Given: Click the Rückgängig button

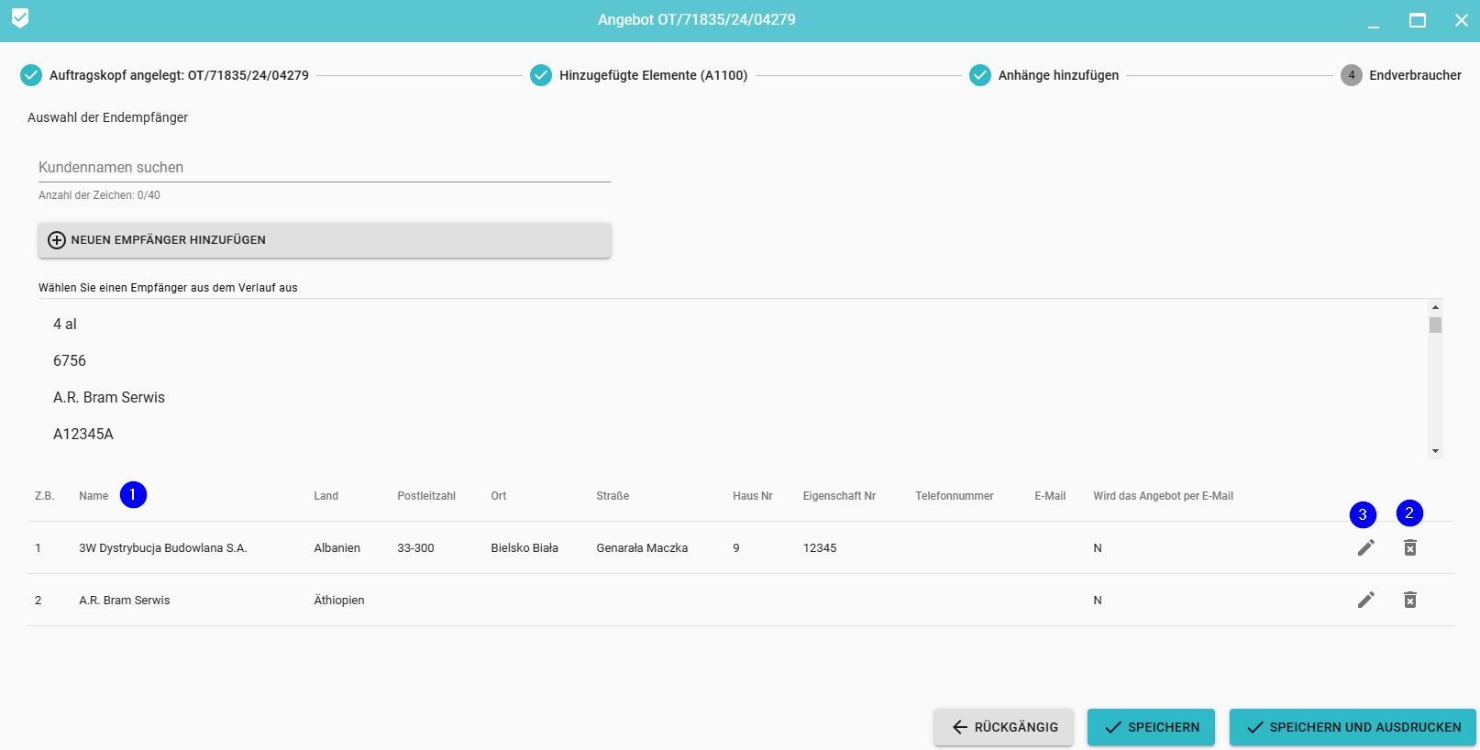Looking at the screenshot, I should [1004, 727].
